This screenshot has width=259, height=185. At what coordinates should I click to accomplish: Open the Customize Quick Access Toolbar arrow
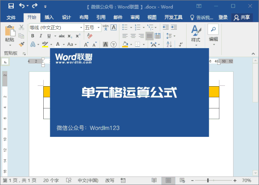[x=45, y=6]
